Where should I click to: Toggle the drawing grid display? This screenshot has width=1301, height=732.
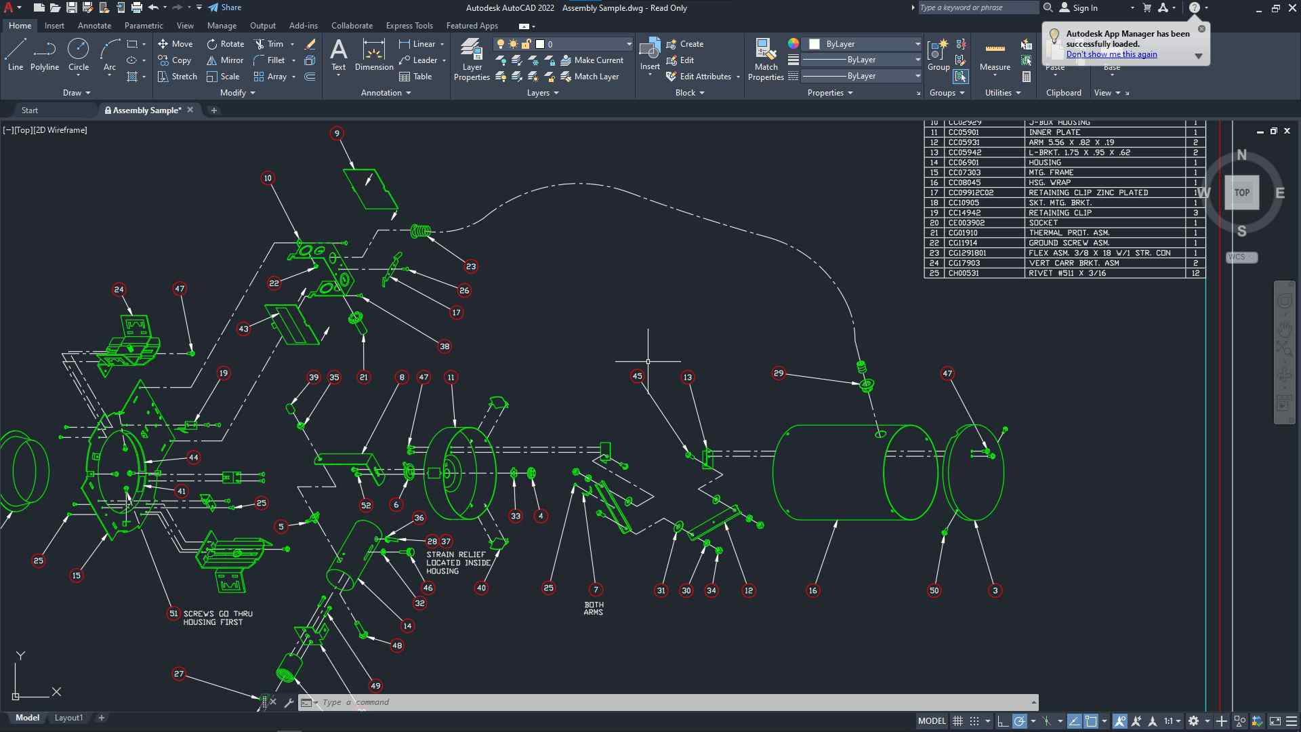[x=957, y=721]
